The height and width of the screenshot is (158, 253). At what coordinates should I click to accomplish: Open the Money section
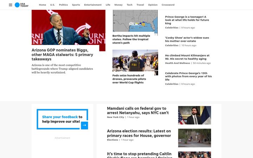tap(118, 5)
